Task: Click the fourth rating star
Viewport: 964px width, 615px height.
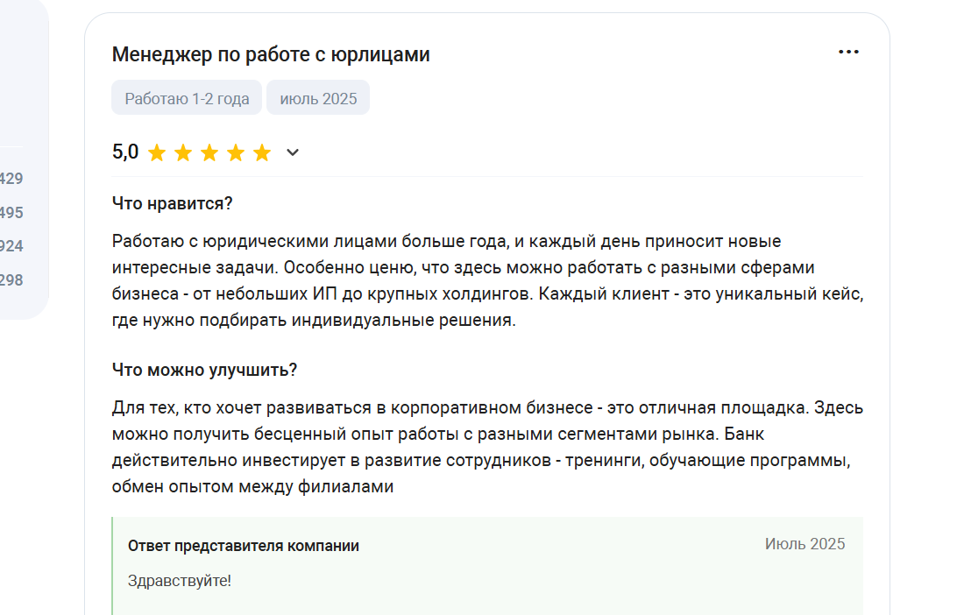Action: tap(236, 152)
